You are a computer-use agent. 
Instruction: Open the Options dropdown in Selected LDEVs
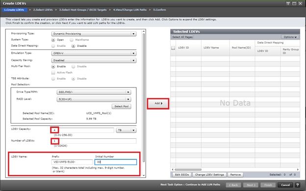click(x=290, y=37)
